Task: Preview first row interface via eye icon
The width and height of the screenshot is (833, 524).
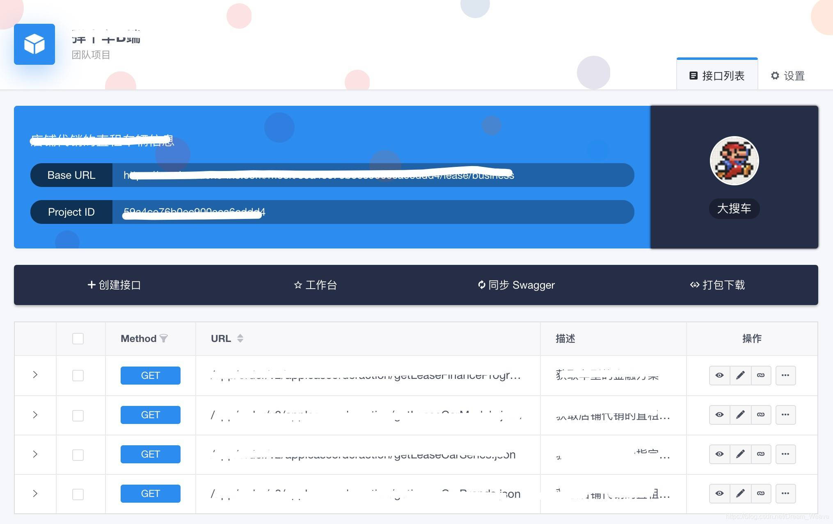Action: pos(719,375)
